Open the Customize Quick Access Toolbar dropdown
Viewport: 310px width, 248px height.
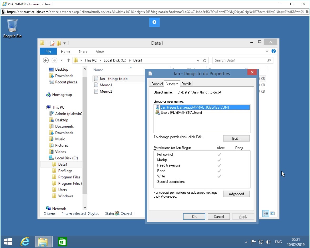(64, 43)
